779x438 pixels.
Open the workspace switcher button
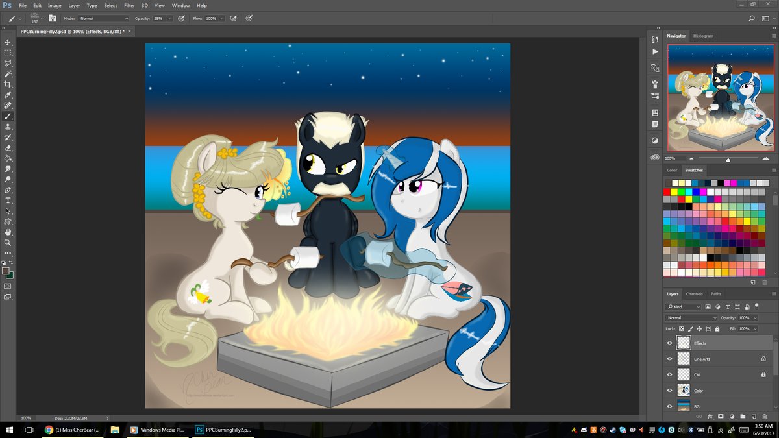coord(769,18)
